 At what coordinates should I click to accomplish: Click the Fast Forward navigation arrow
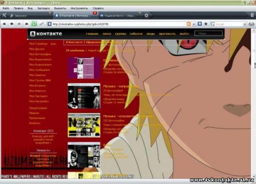pyautogui.click(x=27, y=24)
